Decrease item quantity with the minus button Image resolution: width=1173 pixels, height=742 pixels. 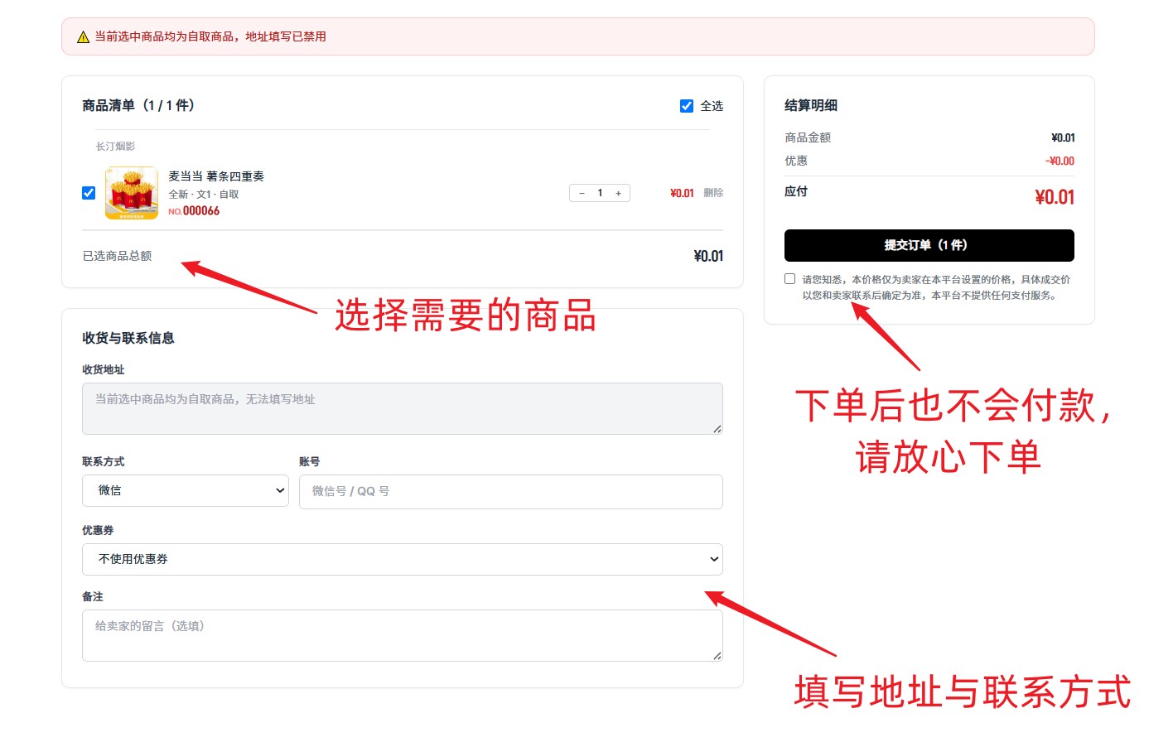tap(582, 193)
